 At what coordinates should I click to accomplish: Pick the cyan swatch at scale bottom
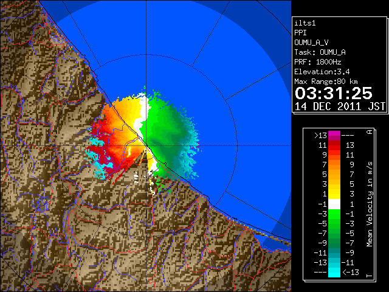click(334, 272)
